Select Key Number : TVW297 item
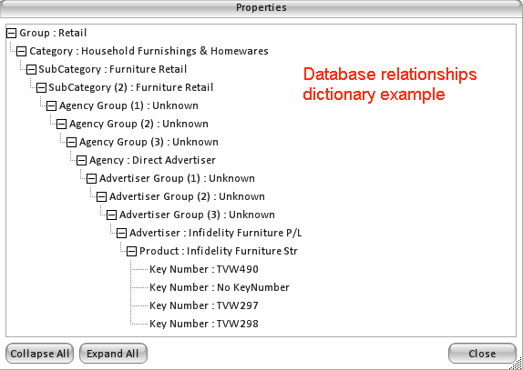The height and width of the screenshot is (370, 523). pyautogui.click(x=204, y=305)
